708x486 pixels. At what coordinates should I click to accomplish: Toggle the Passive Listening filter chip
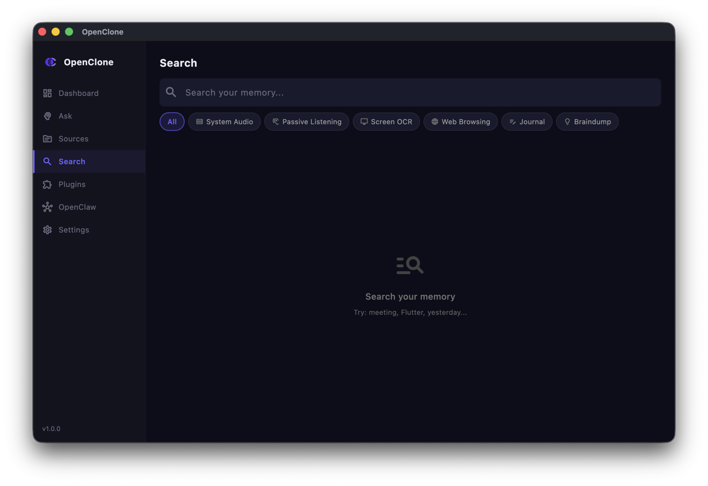pos(306,121)
